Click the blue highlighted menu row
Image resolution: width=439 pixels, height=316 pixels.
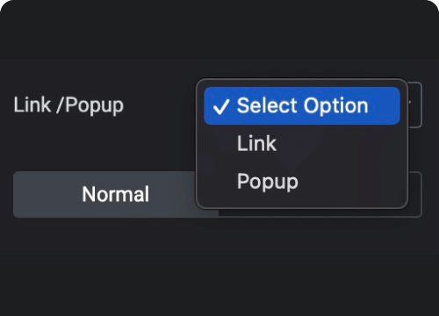302,105
